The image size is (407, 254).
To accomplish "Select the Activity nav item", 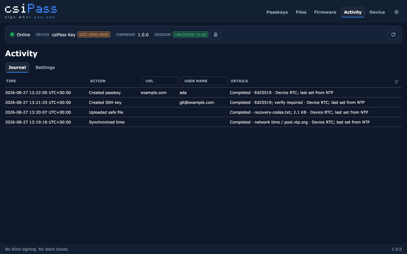I will coord(353,12).
